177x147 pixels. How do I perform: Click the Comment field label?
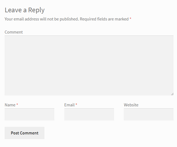coord(14,32)
